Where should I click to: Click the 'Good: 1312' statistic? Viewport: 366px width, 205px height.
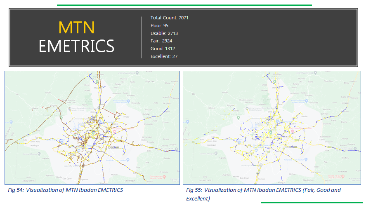pyautogui.click(x=163, y=49)
